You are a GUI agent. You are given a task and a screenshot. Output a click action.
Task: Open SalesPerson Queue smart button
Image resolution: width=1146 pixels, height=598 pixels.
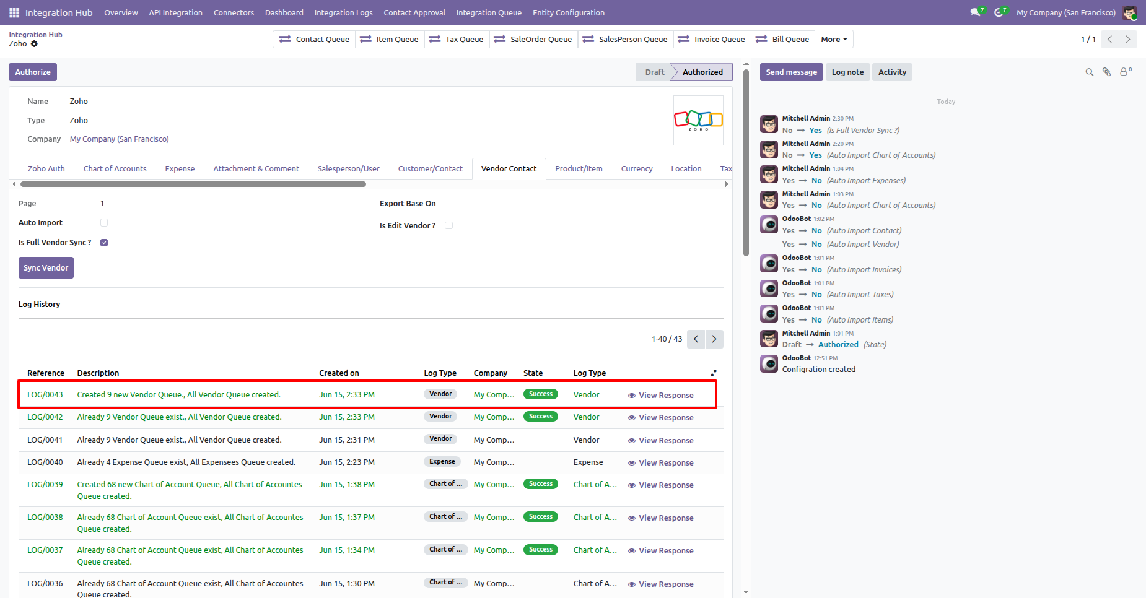626,40
